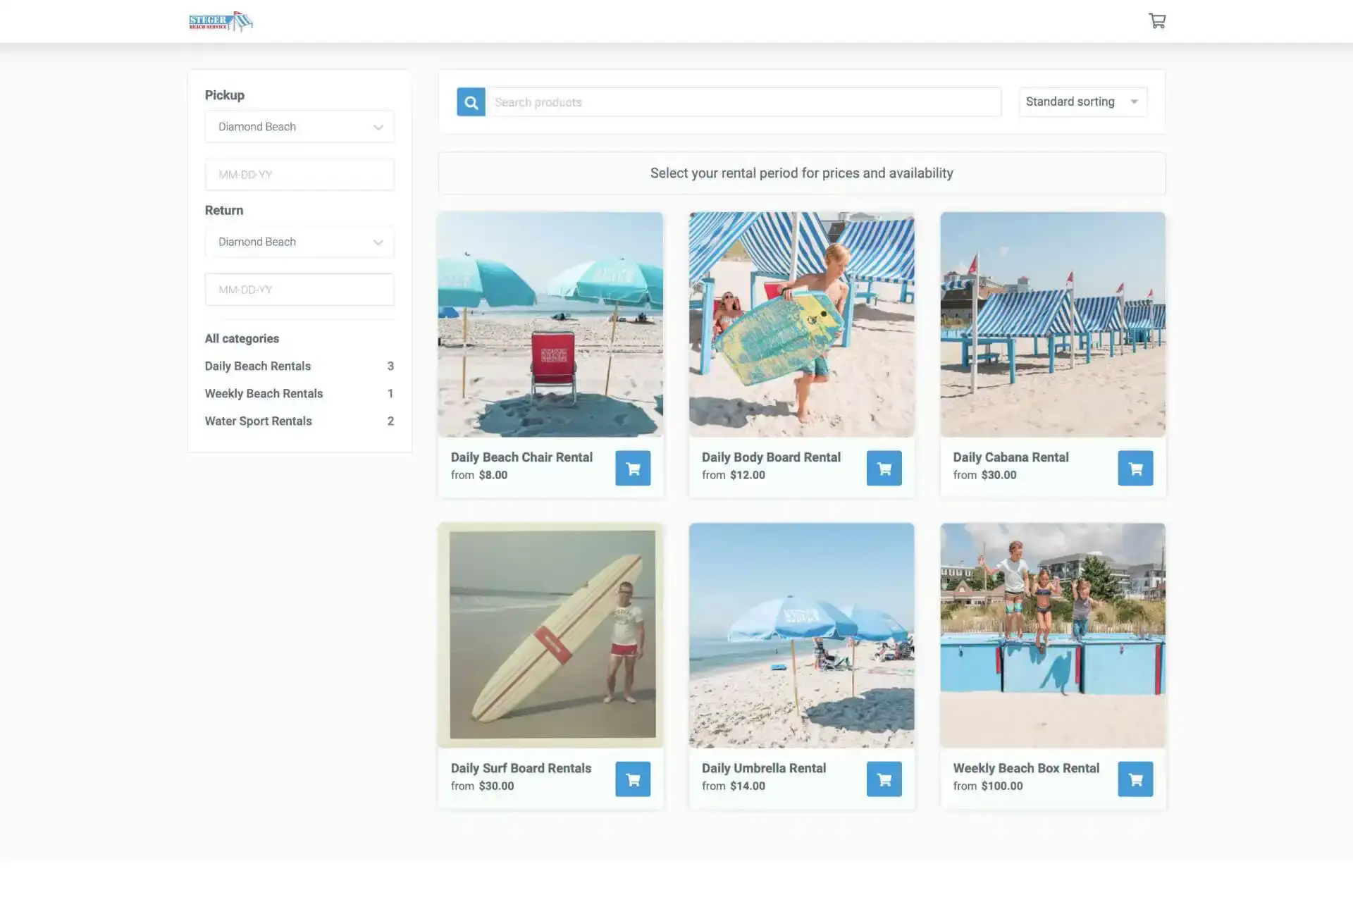Add Daily Umbrella Rental to cart
Image resolution: width=1353 pixels, height=902 pixels.
coord(884,779)
